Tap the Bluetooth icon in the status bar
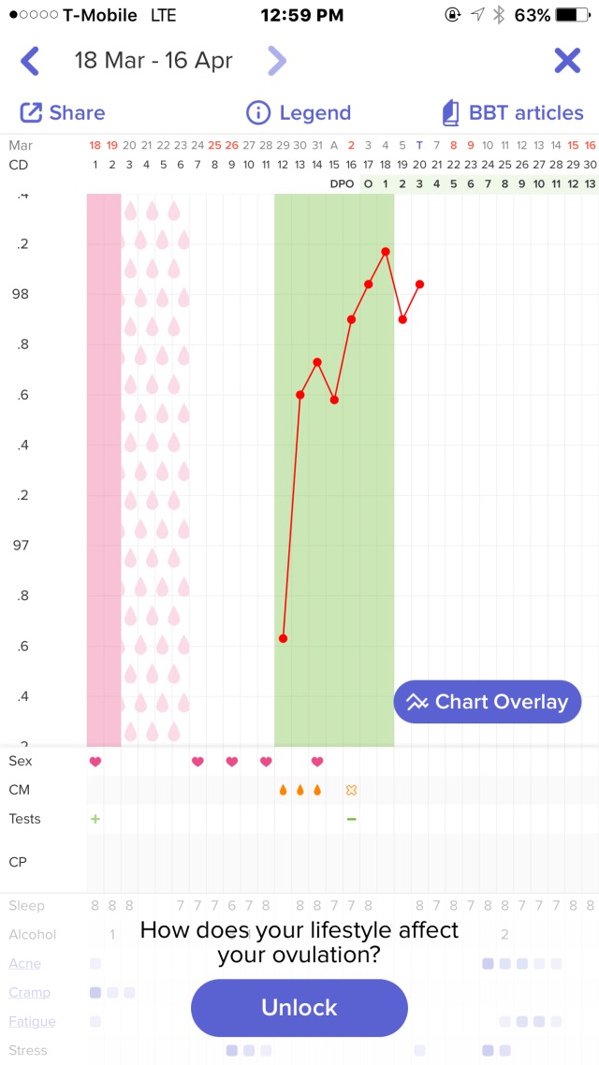599x1065 pixels. [502, 14]
